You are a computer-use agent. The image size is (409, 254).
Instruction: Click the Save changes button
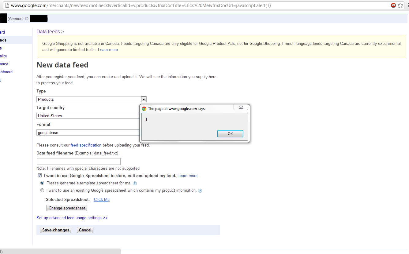tap(56, 230)
